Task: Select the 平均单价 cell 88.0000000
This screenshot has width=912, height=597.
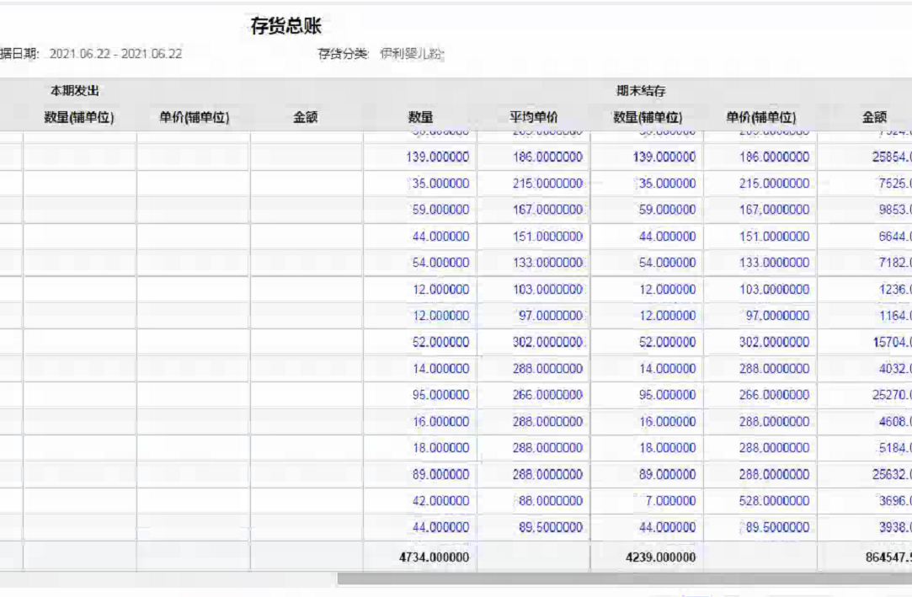Action: coord(550,501)
